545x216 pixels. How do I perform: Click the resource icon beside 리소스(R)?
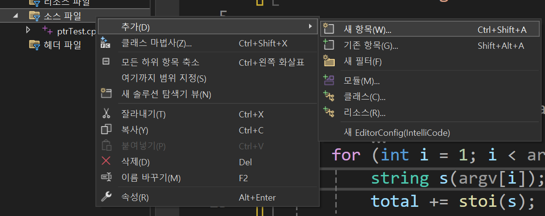328,112
